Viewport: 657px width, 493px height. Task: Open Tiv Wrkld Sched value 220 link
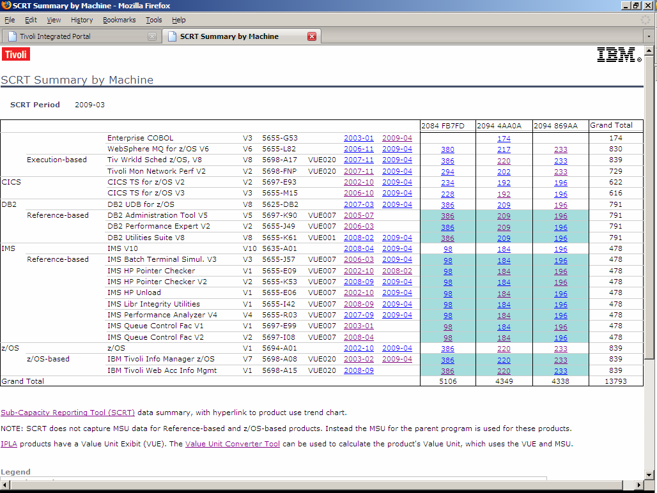coord(504,161)
